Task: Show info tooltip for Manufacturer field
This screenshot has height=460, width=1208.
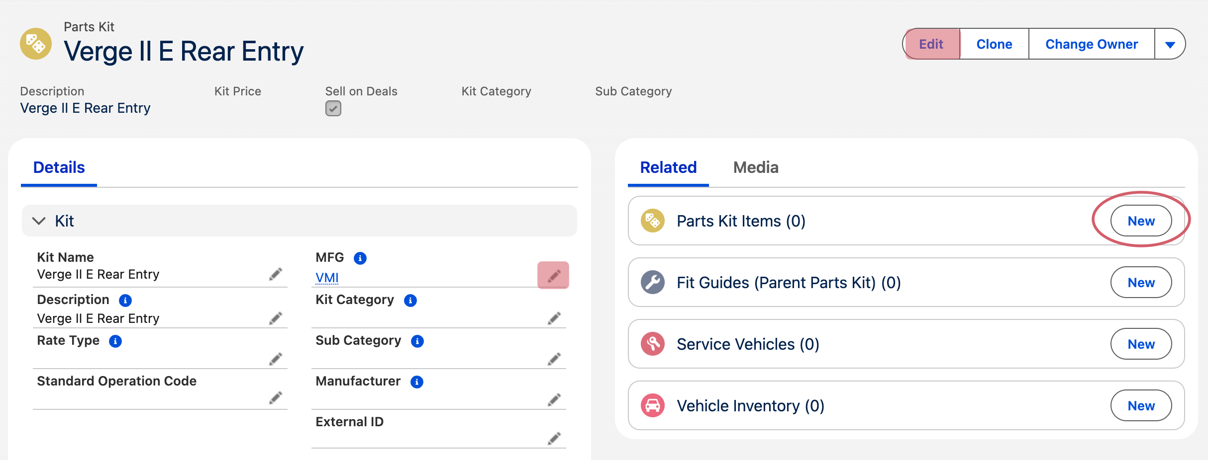Action: click(417, 382)
